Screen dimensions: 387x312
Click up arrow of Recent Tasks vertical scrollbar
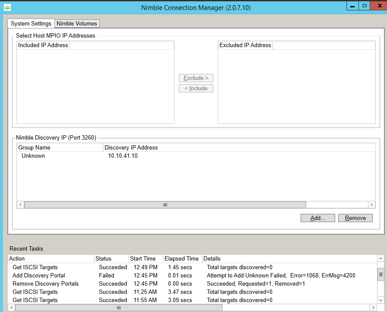click(x=381, y=258)
